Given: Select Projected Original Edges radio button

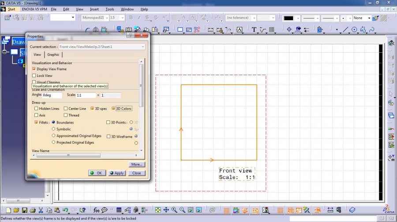Looking at the screenshot, I should 53,142.
